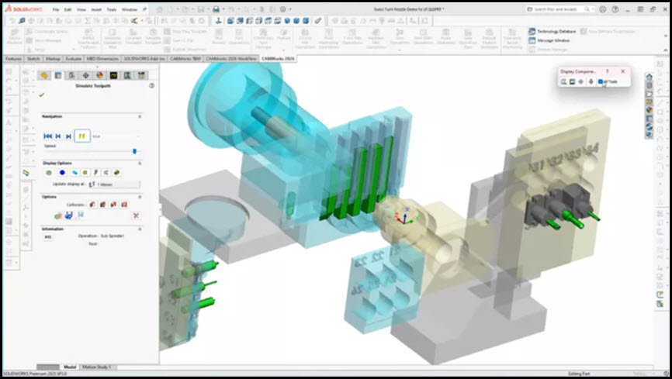Toggle the tool holder display option

95,173
